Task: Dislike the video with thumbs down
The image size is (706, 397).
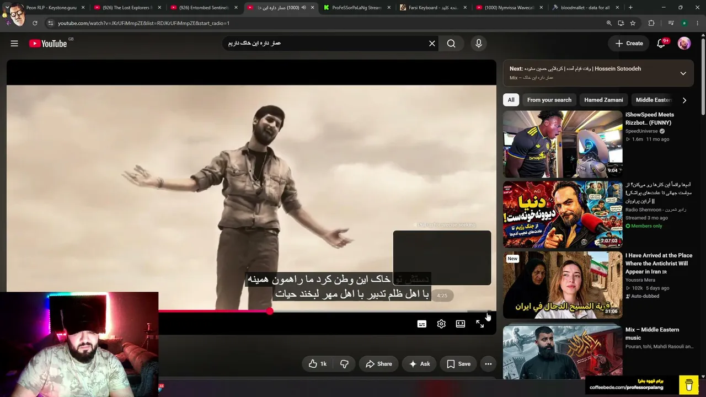Action: (x=344, y=364)
